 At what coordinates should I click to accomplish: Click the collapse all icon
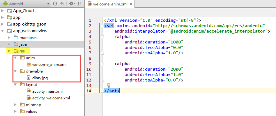tap(62, 4)
